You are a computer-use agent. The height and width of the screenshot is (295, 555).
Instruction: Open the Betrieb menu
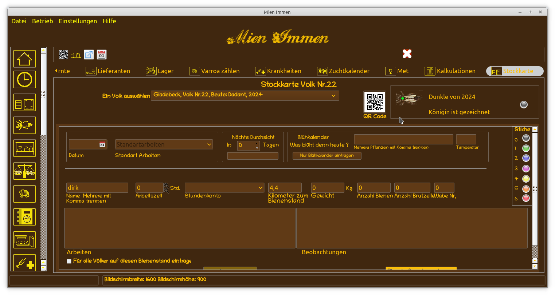(43, 21)
